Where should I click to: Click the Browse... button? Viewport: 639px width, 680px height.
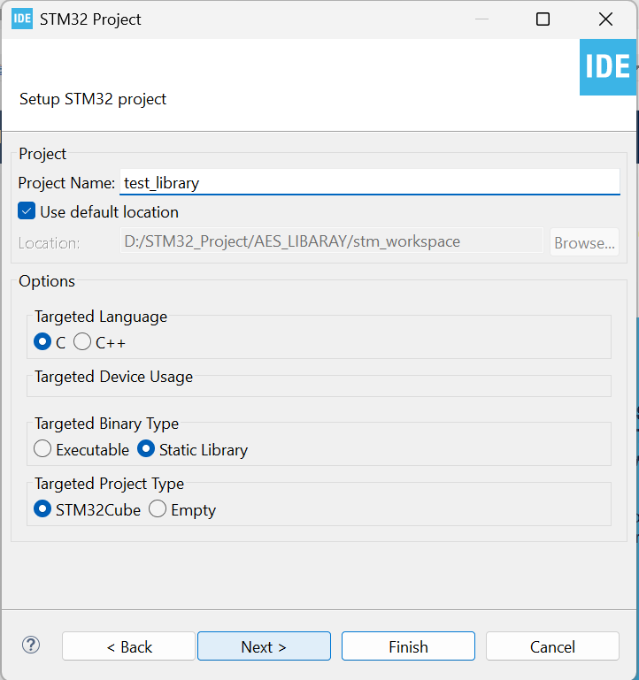(x=584, y=242)
